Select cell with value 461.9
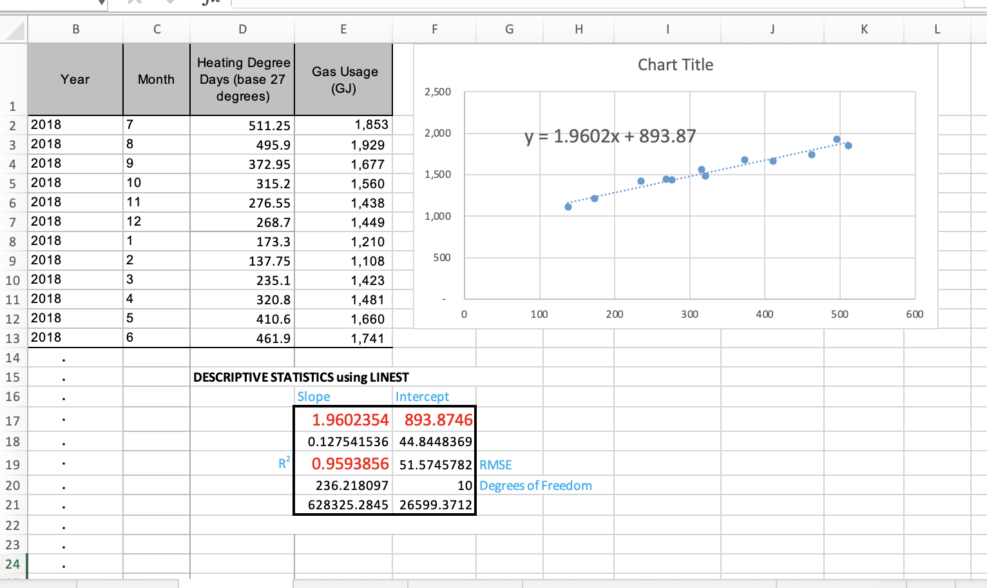Viewport: 987px width, 588px height. (x=242, y=338)
